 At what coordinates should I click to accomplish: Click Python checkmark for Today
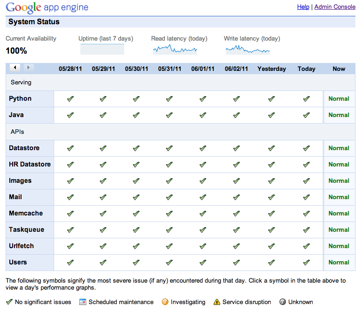(x=306, y=99)
